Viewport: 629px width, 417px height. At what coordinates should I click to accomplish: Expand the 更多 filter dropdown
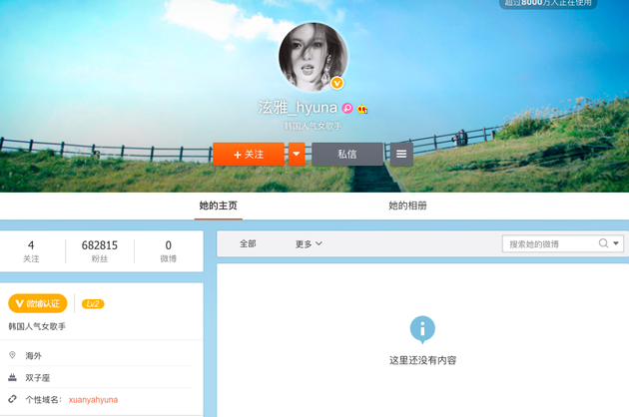(309, 243)
